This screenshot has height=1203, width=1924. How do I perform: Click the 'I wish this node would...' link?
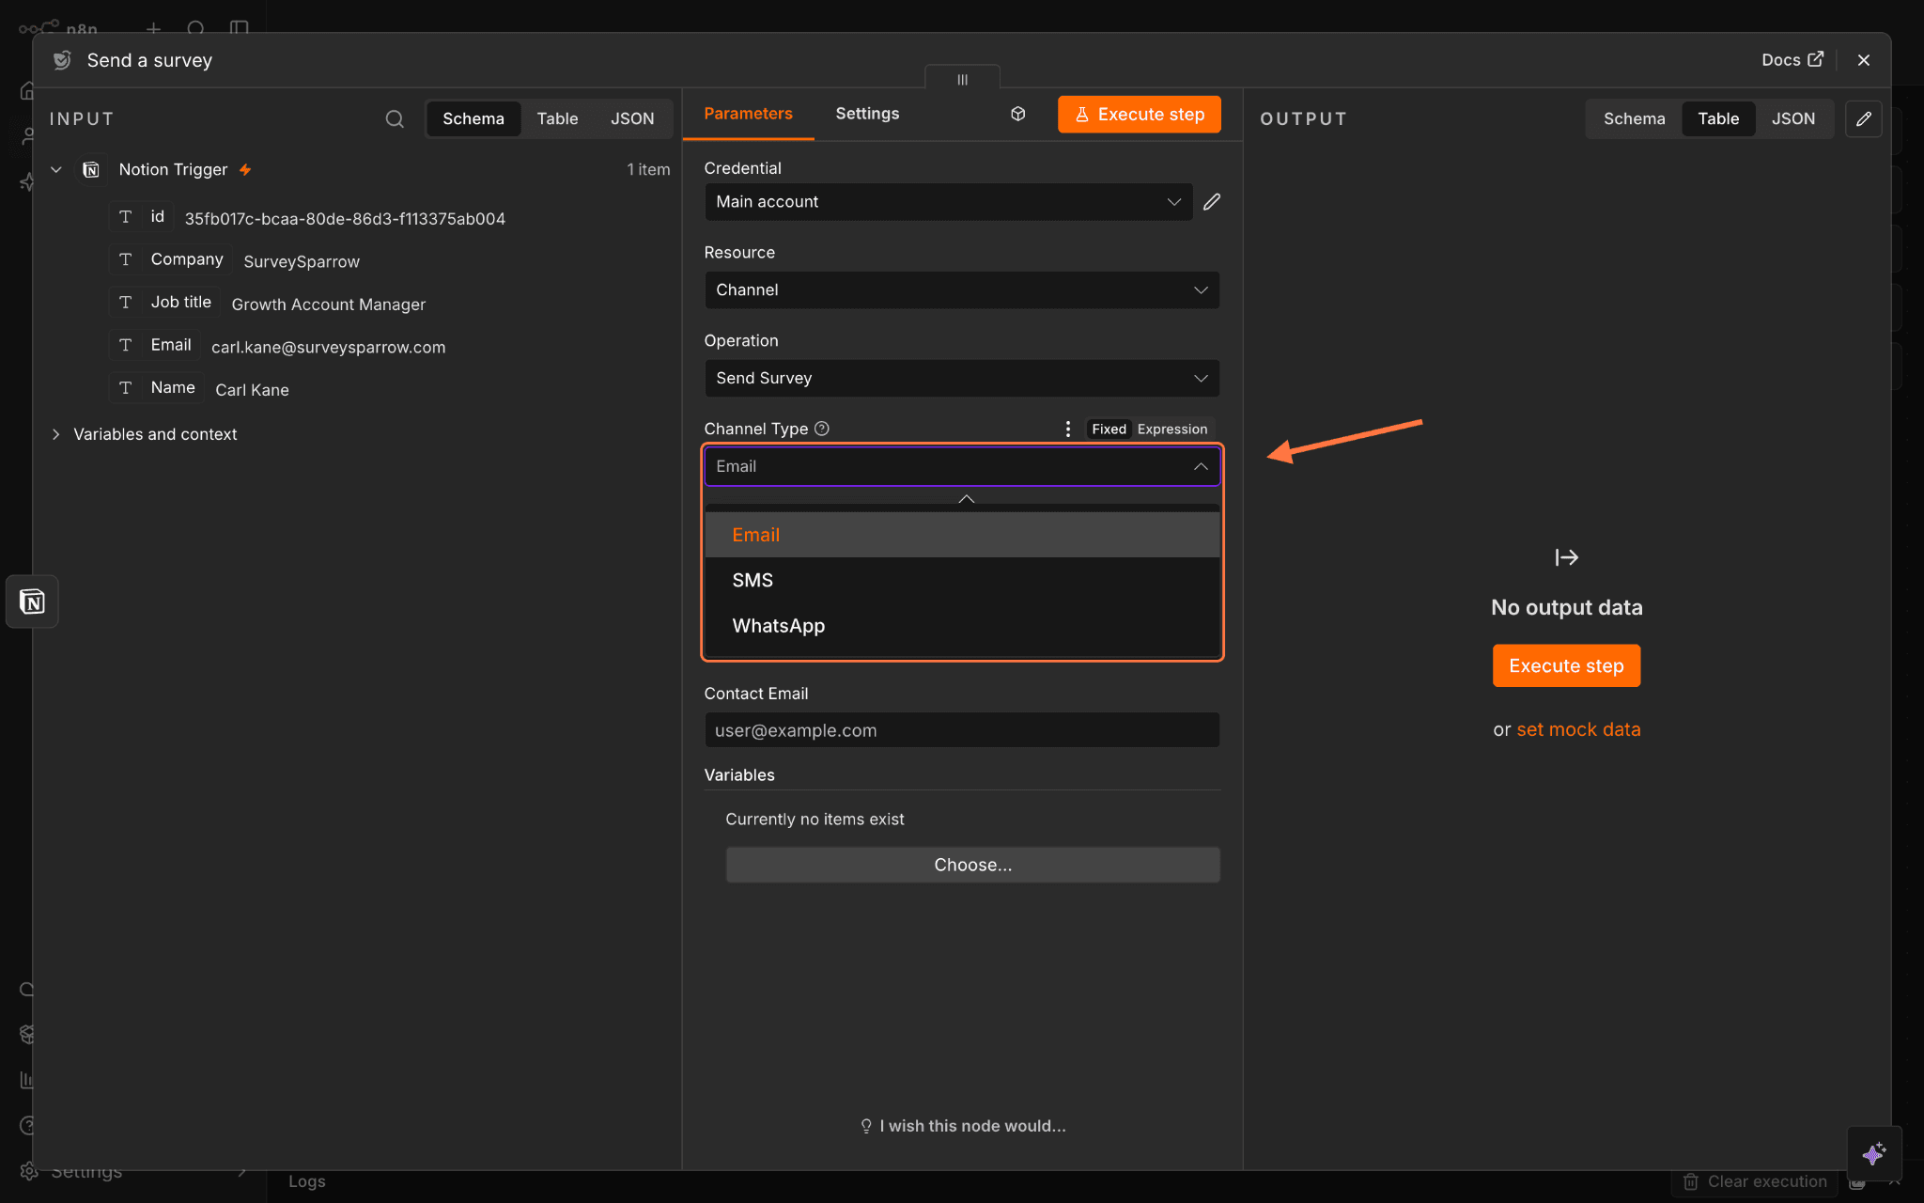click(964, 1126)
